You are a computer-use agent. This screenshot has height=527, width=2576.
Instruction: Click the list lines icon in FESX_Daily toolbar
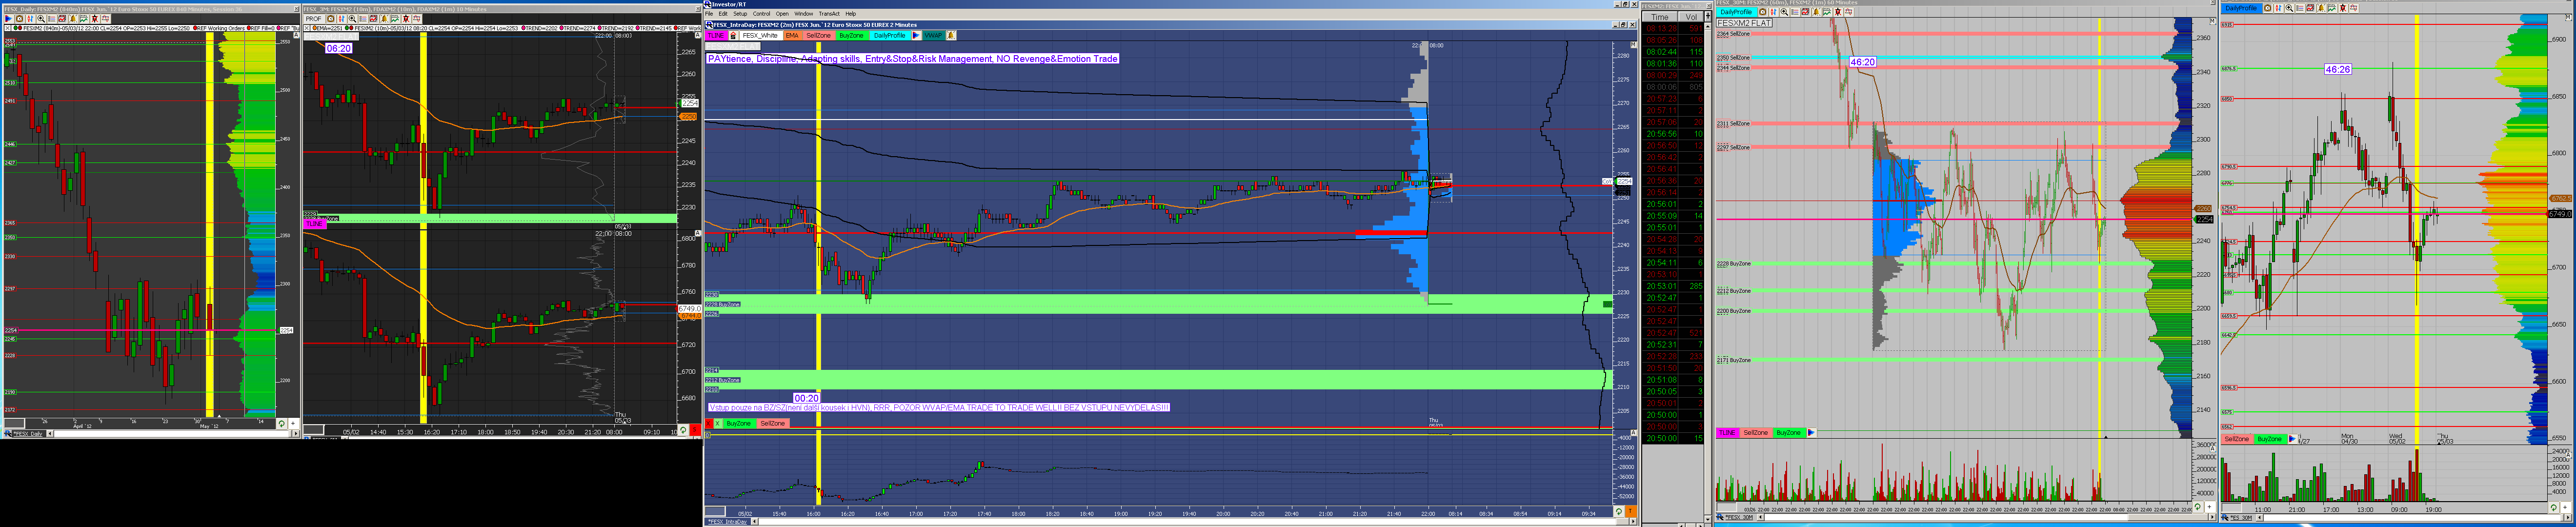point(52,19)
